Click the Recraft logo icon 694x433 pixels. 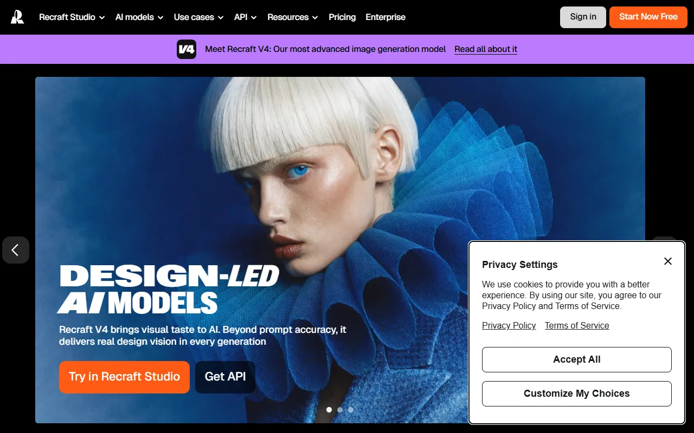[17, 17]
